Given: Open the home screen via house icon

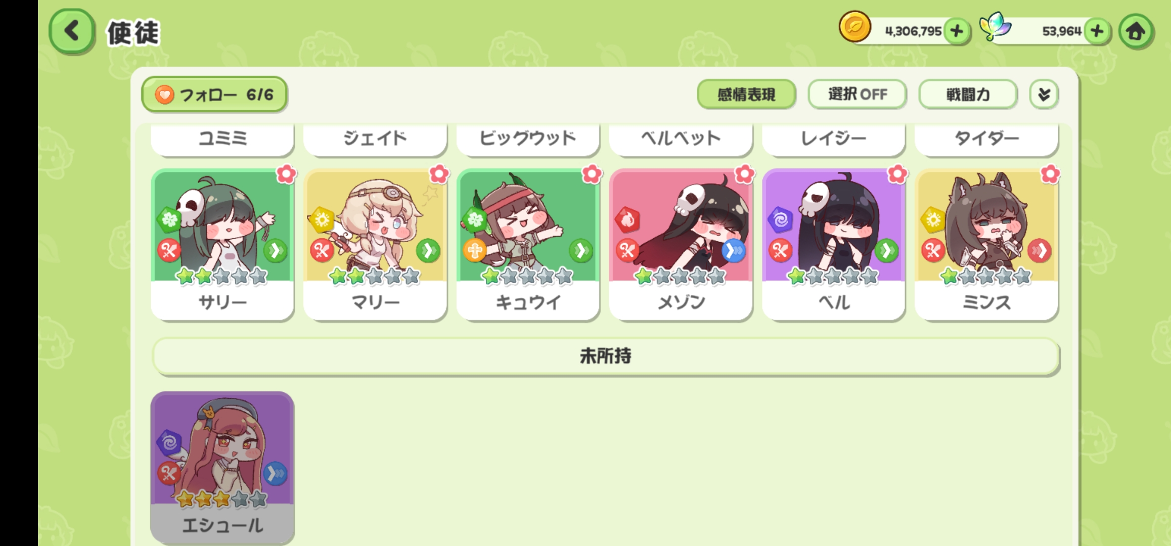Looking at the screenshot, I should click(x=1136, y=31).
